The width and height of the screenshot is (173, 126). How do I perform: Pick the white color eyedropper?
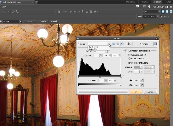[142, 85]
